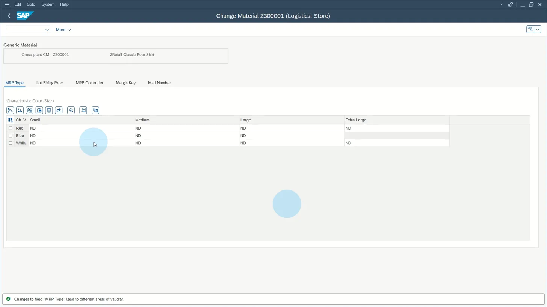The height and width of the screenshot is (307, 547).
Task: Select the ND cell for Red in Small
Action: click(82, 128)
